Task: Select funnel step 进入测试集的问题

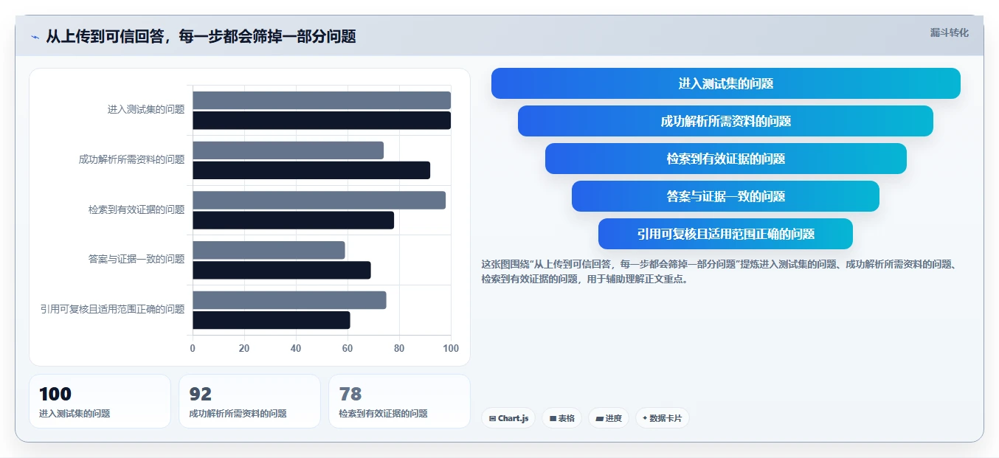Action: (726, 83)
